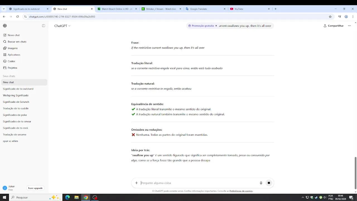Open the Chrome three-dot menu
The image size is (357, 201).
pyautogui.click(x=353, y=17)
